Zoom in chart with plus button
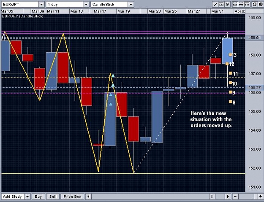The height and width of the screenshot is (202, 264). point(261,196)
